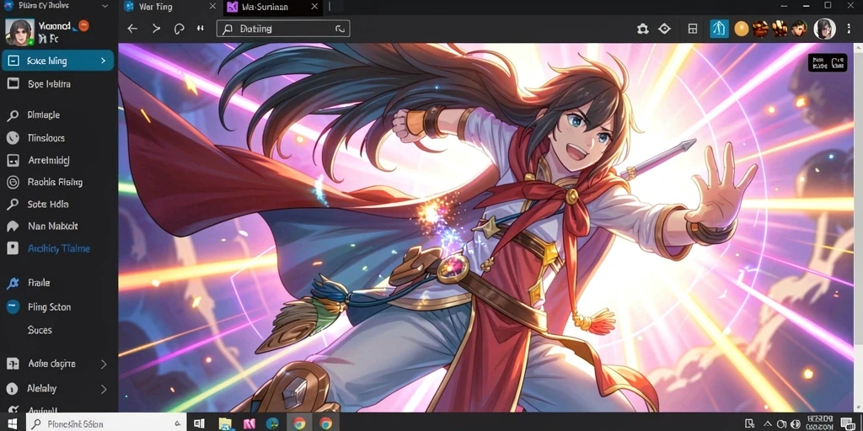Open the settings gear icon in toolbar
The image size is (863, 431).
point(642,29)
